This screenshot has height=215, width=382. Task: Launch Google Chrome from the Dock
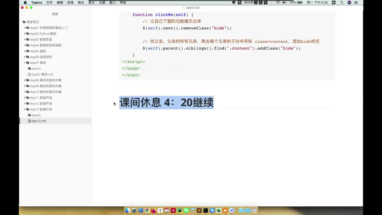click(147, 211)
